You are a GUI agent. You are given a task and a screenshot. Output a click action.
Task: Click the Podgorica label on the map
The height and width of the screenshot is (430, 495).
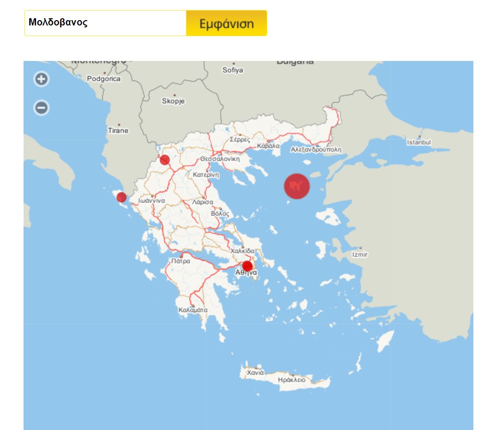click(103, 79)
